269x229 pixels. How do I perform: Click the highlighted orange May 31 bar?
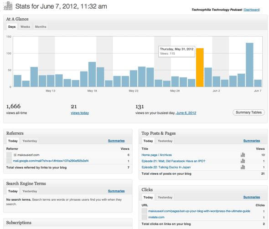click(x=200, y=67)
